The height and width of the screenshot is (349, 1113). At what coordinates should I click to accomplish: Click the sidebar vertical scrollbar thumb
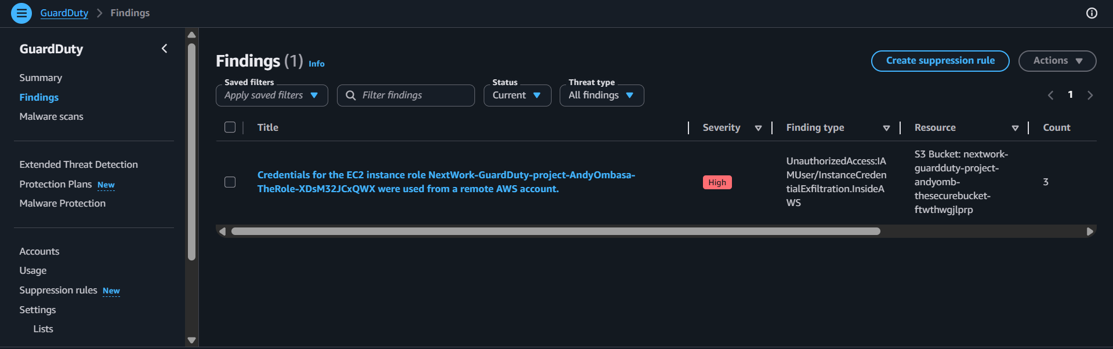tap(192, 152)
